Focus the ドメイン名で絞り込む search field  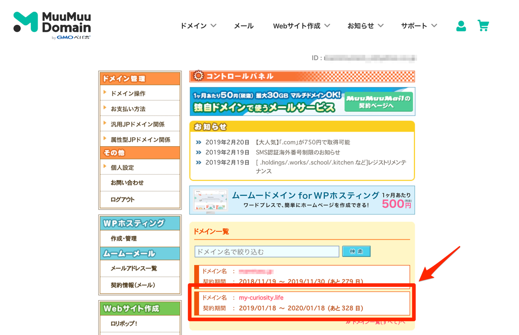(267, 252)
